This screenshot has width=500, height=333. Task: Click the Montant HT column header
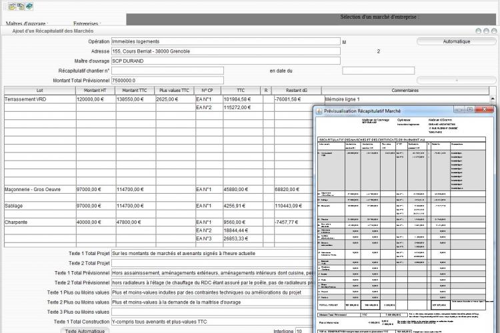[95, 91]
